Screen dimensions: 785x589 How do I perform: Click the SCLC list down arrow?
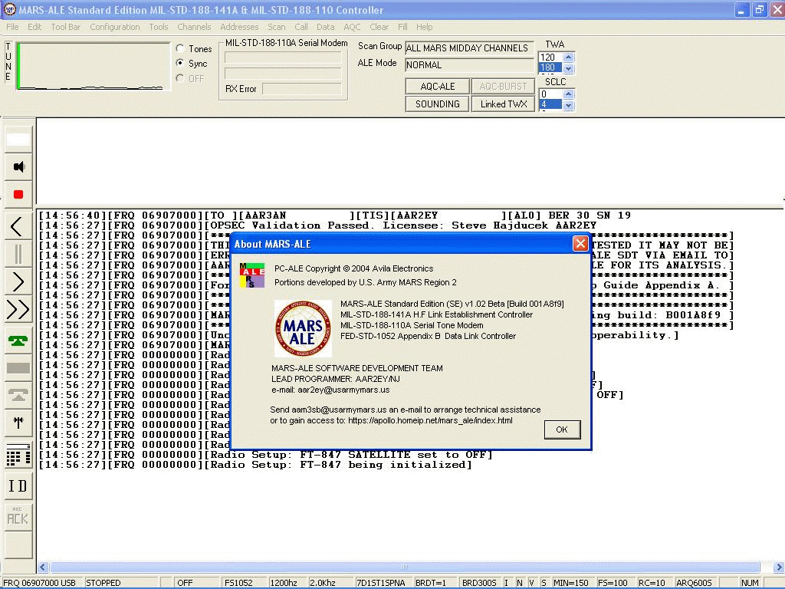click(x=568, y=105)
